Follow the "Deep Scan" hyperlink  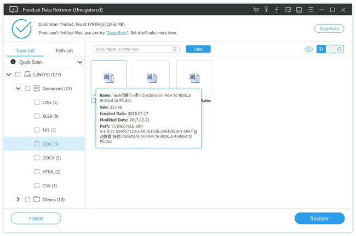pyautogui.click(x=117, y=33)
